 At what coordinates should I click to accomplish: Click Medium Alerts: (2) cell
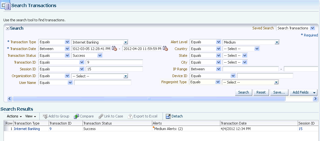point(186,129)
